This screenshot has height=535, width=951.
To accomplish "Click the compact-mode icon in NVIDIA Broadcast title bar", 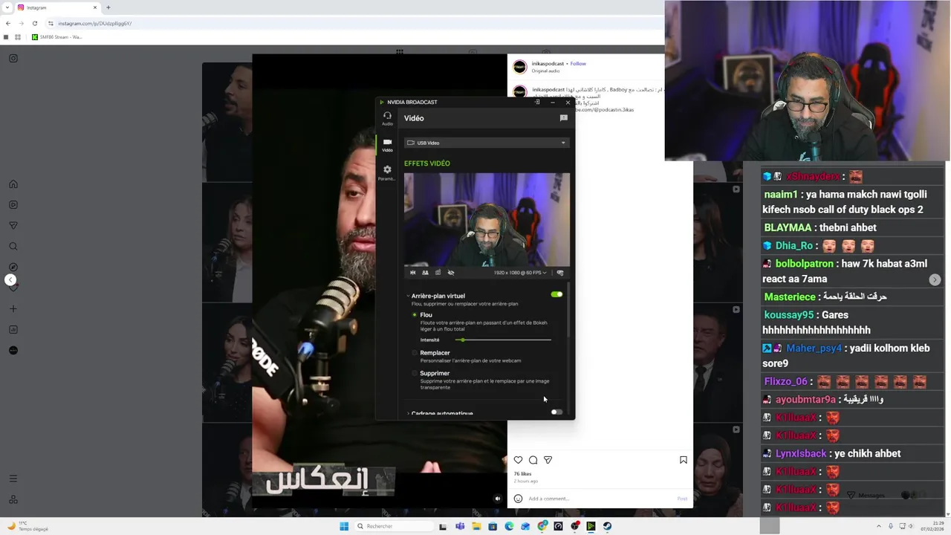I will (x=537, y=102).
